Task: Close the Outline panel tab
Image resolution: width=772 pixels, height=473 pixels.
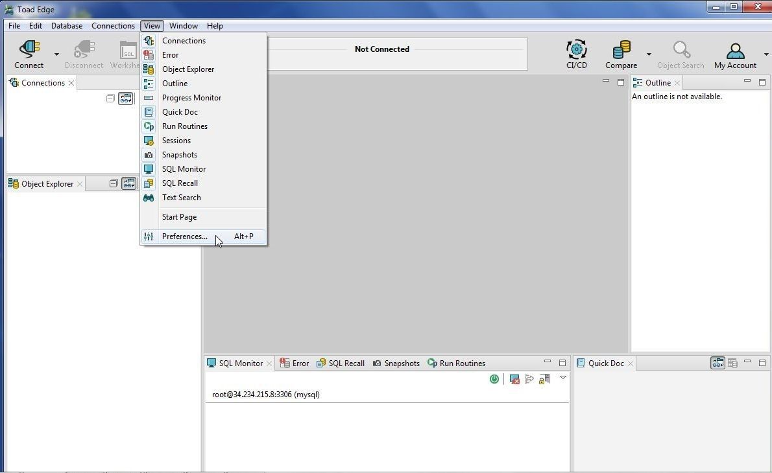Action: coord(677,83)
